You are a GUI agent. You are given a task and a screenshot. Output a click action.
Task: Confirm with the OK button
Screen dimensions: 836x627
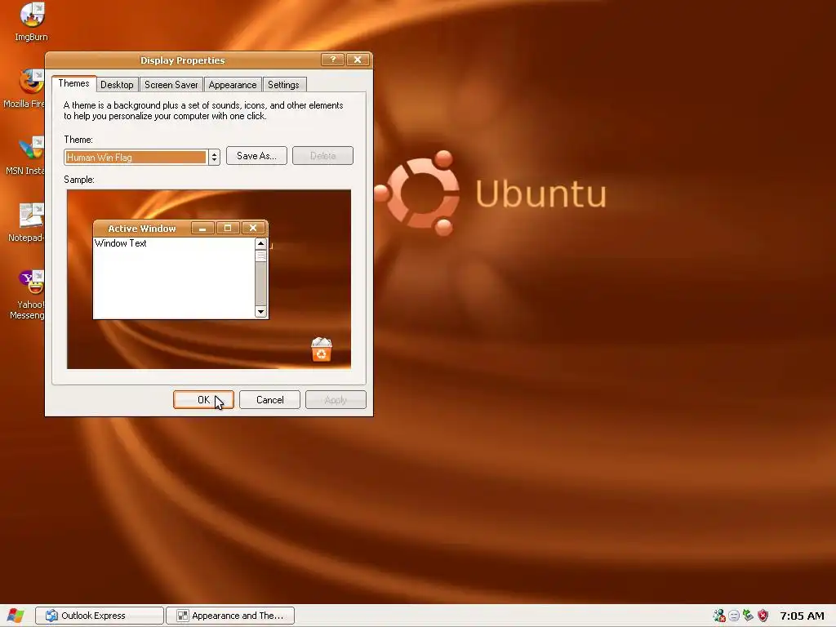tap(203, 400)
